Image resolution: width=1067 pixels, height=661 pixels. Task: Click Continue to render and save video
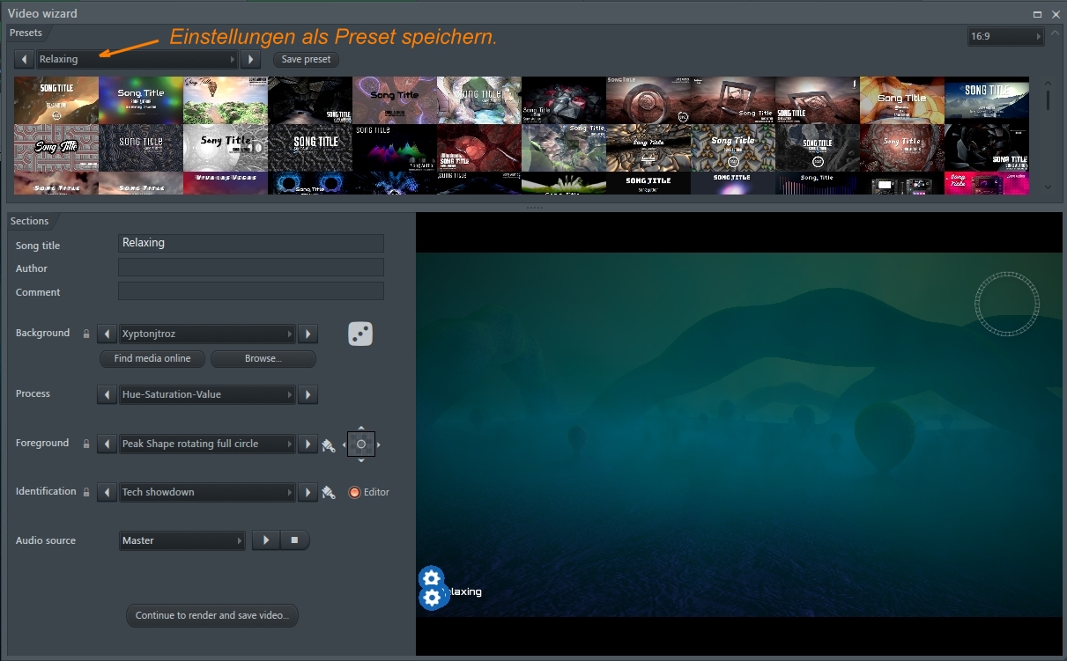click(x=212, y=615)
